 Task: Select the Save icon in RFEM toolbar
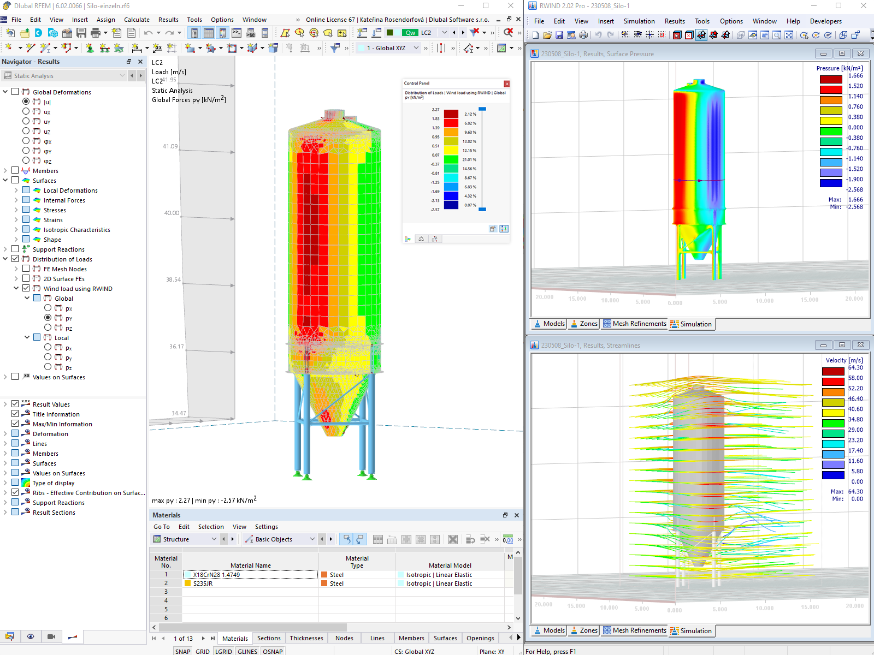coord(81,33)
